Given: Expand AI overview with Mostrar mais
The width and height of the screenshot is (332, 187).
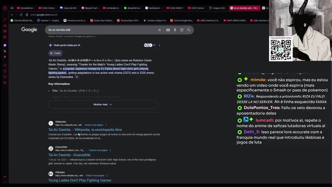Looking at the screenshot, I should [x=103, y=104].
